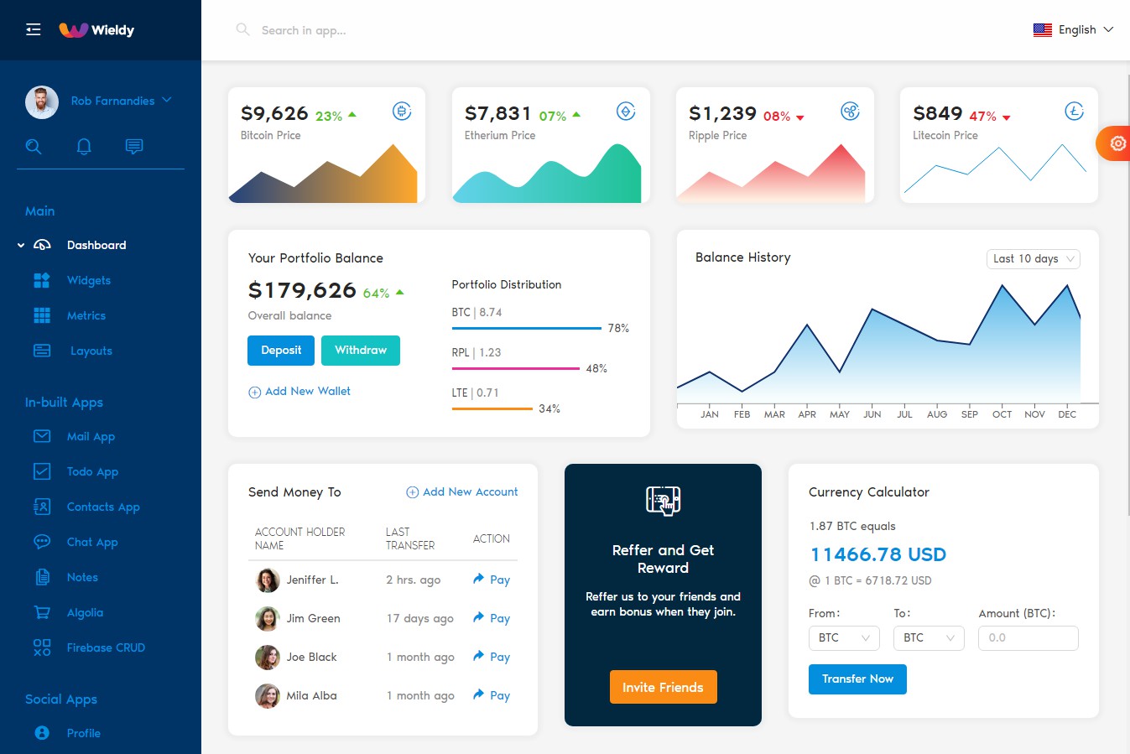Viewport: 1130px width, 754px height.
Task: Click the Deposit button
Action: [x=281, y=351]
